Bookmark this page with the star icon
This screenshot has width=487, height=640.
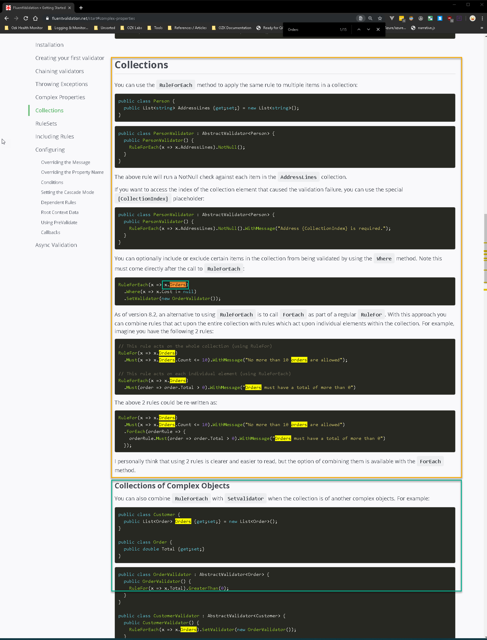(380, 18)
